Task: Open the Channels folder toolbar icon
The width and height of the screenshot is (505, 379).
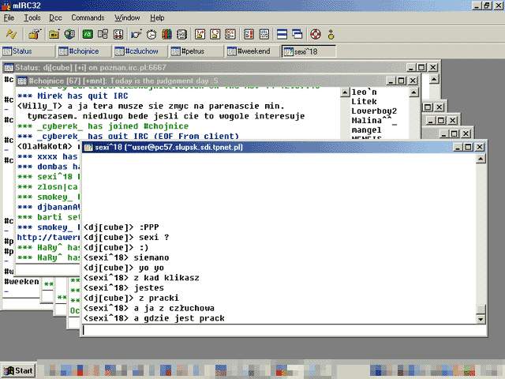Action: pos(54,34)
